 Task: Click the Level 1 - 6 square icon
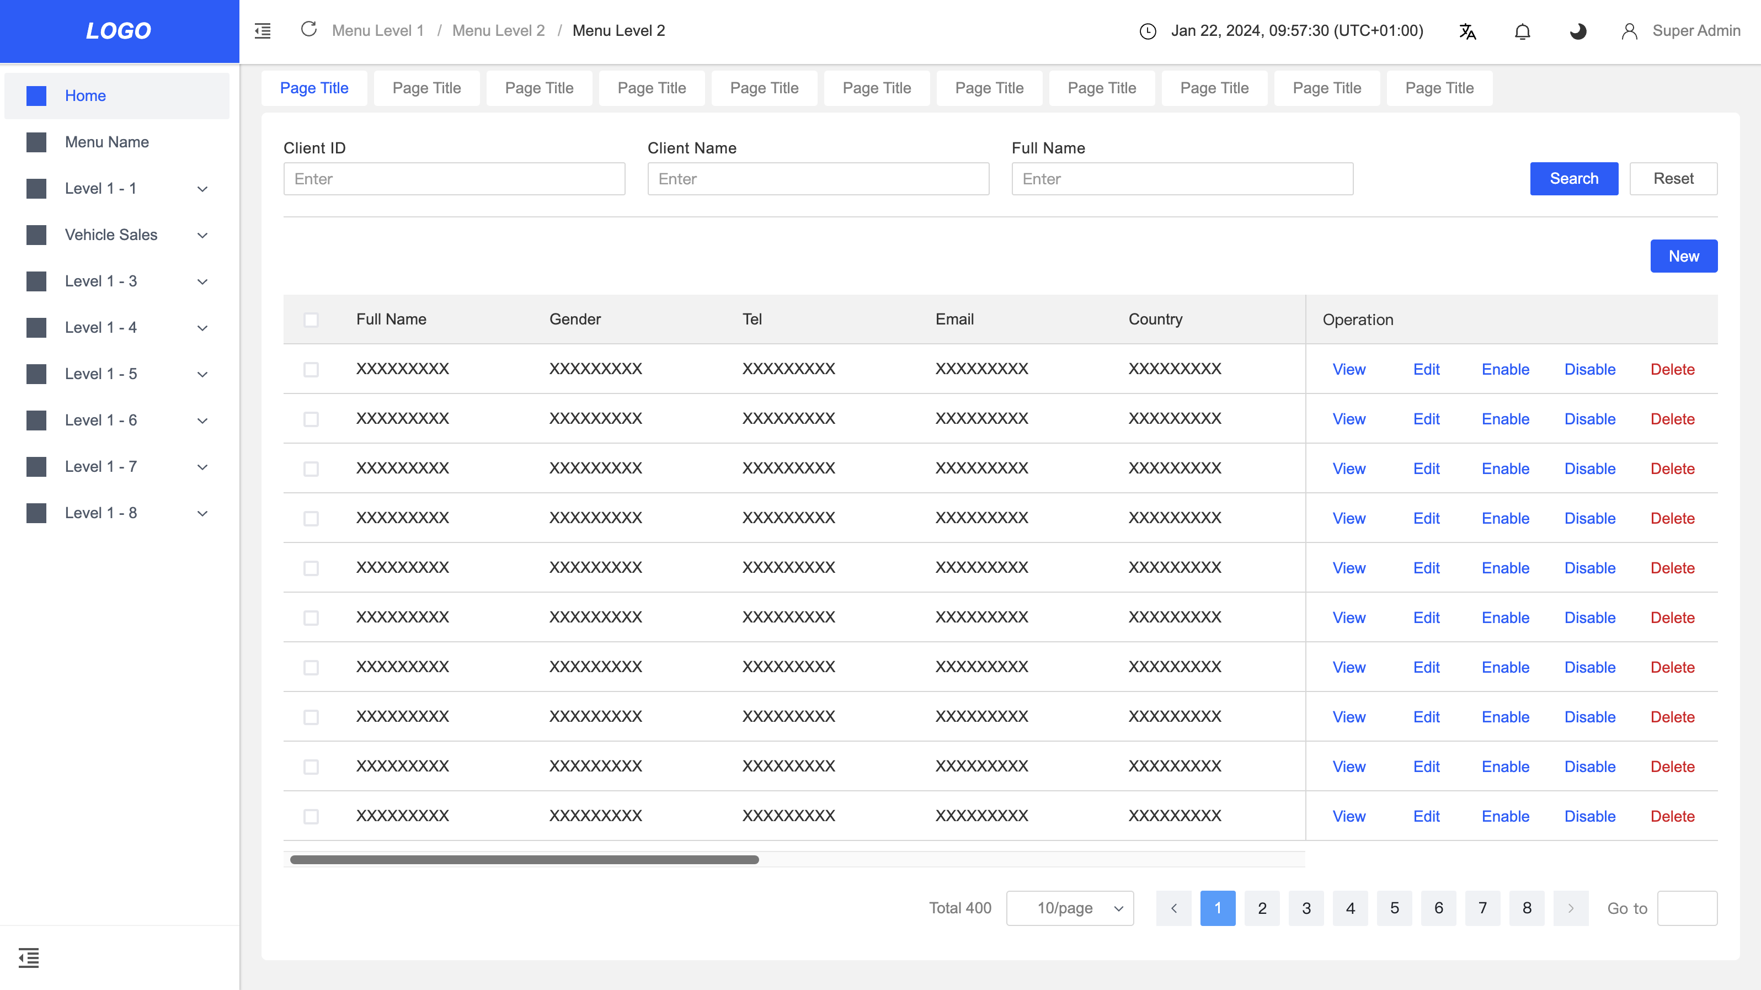coord(36,421)
